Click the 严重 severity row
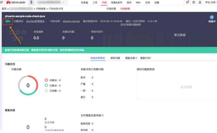The image size is (217, 133). (87, 84)
